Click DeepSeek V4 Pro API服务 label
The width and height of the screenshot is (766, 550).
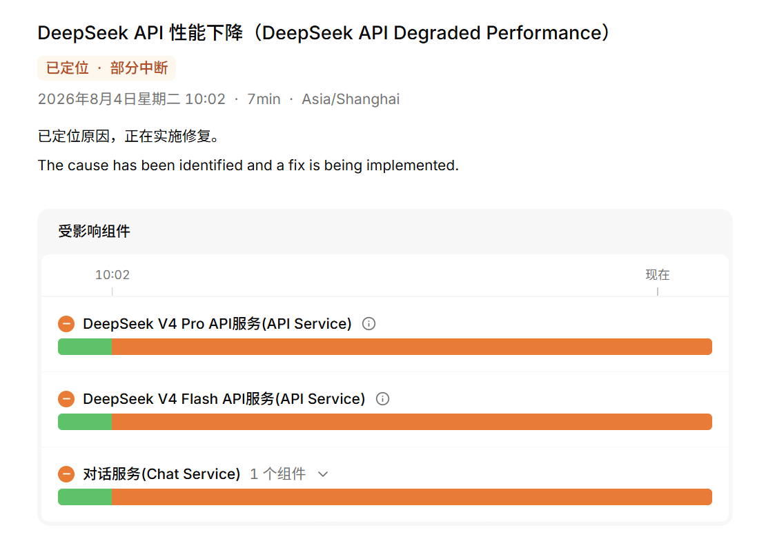point(217,323)
